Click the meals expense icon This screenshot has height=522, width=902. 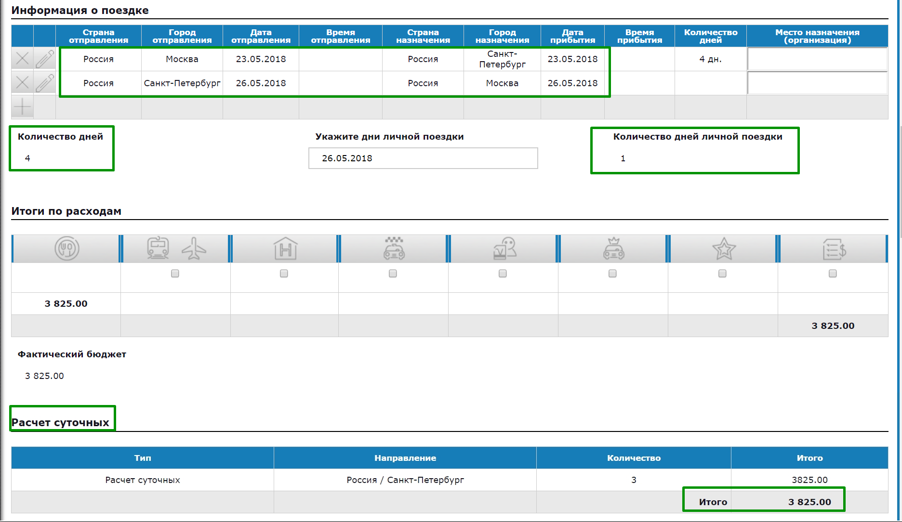tap(66, 249)
